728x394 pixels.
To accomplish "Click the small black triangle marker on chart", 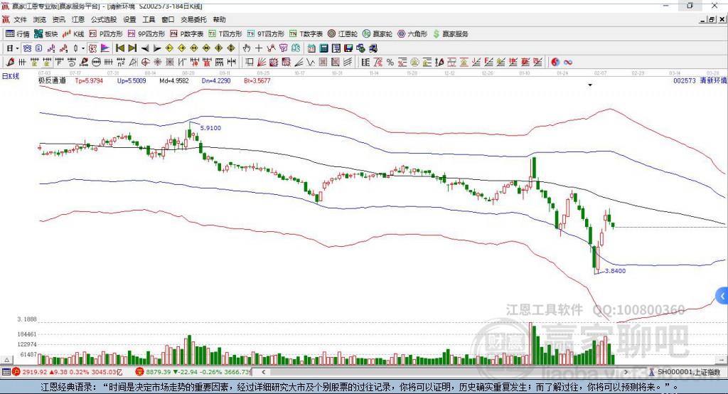I will (590, 85).
